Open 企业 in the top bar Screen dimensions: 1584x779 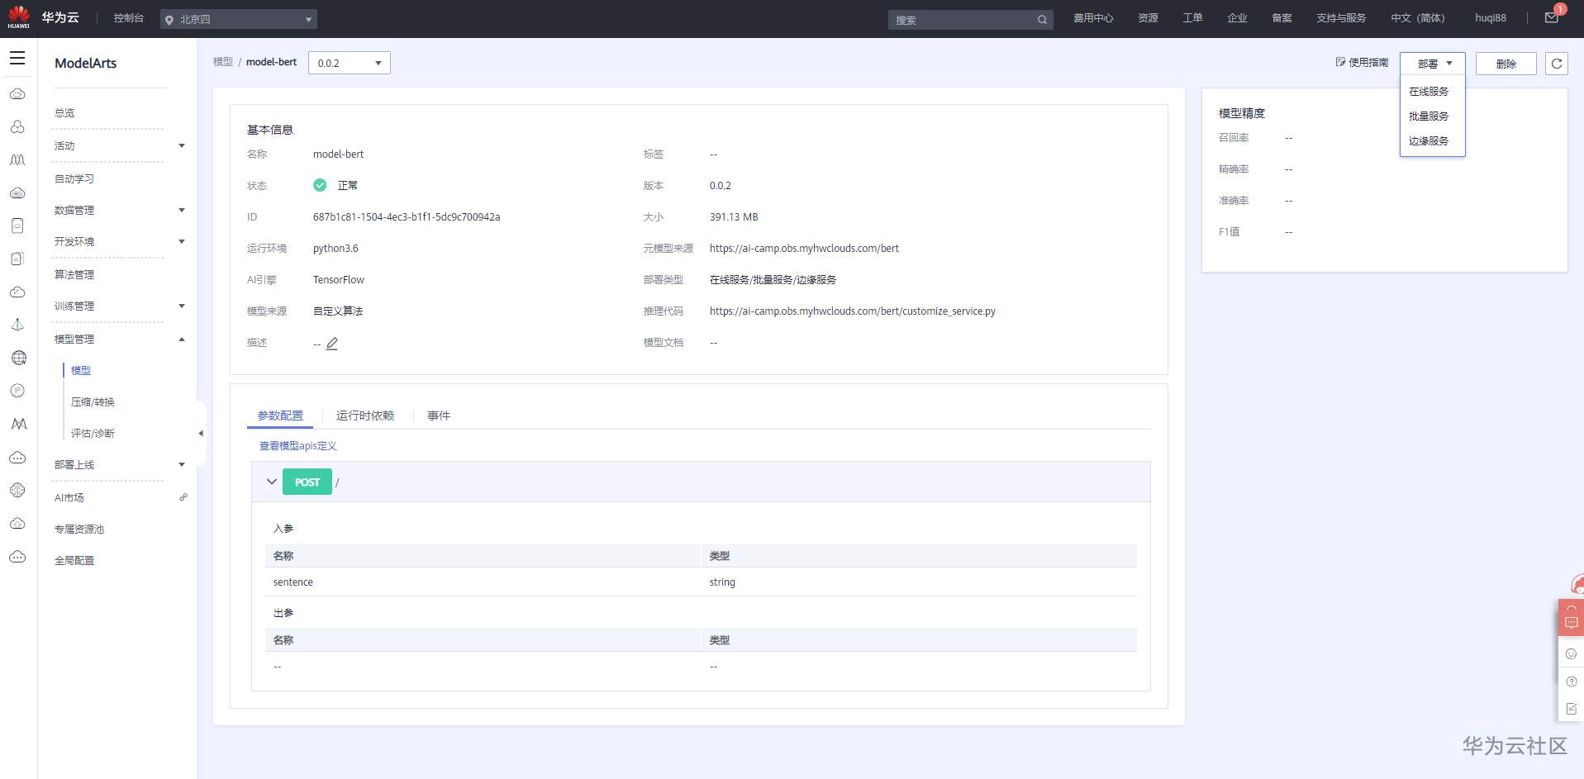(1237, 18)
